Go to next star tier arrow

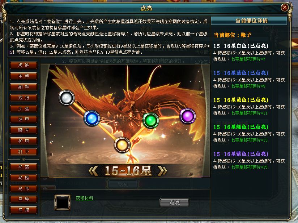pos(162,171)
